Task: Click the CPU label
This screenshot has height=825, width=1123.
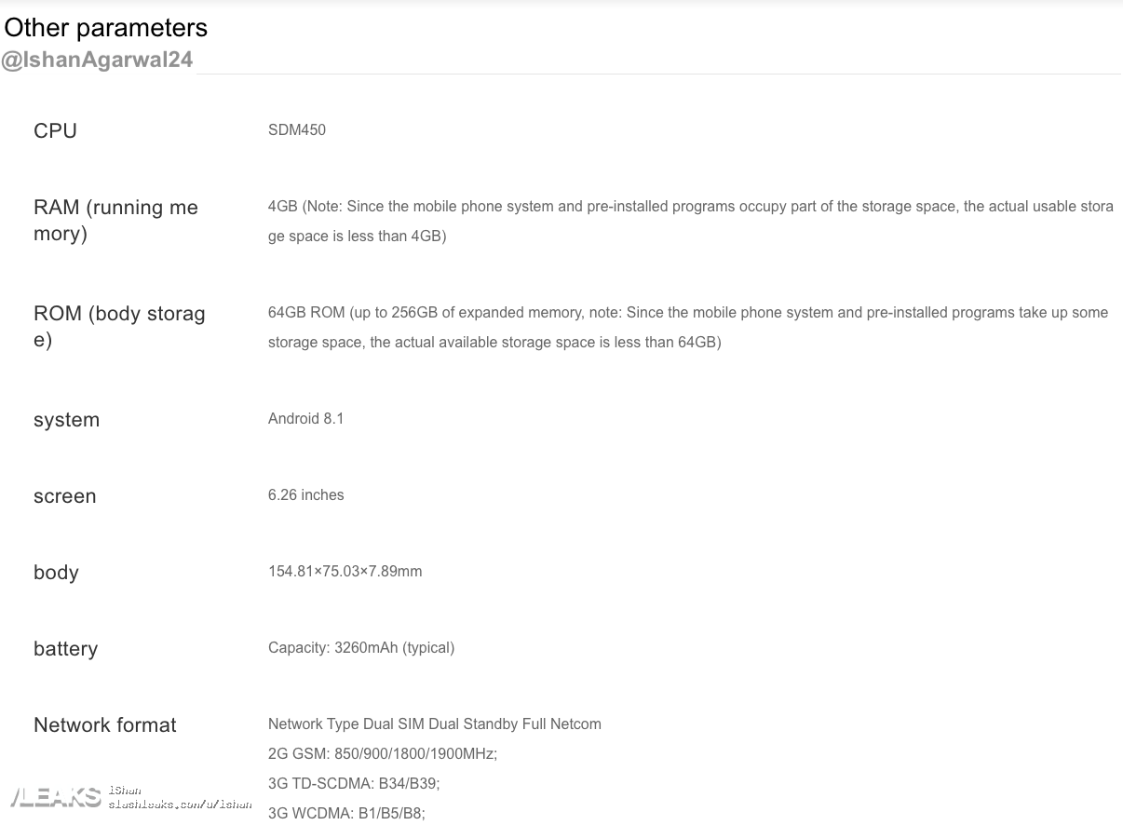Action: click(55, 131)
